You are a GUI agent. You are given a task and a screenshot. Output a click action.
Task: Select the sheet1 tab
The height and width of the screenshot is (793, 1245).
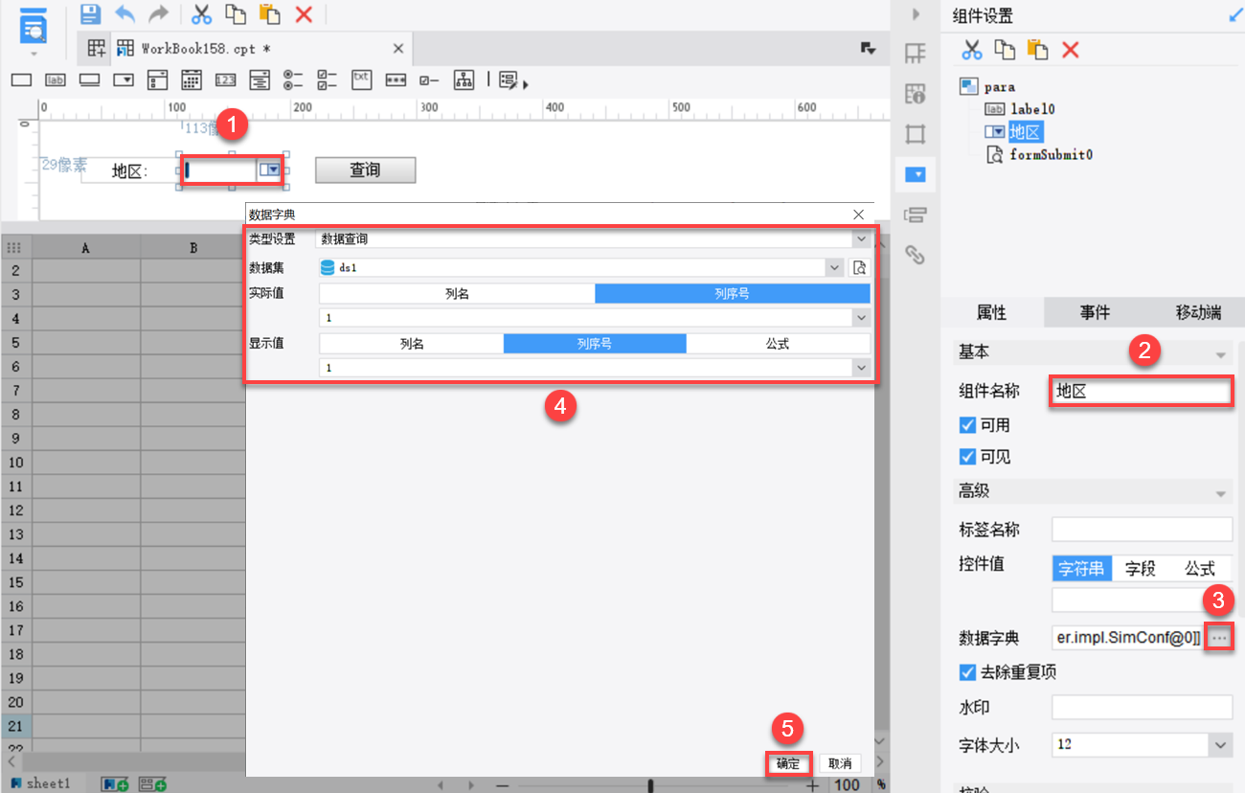pos(39,783)
